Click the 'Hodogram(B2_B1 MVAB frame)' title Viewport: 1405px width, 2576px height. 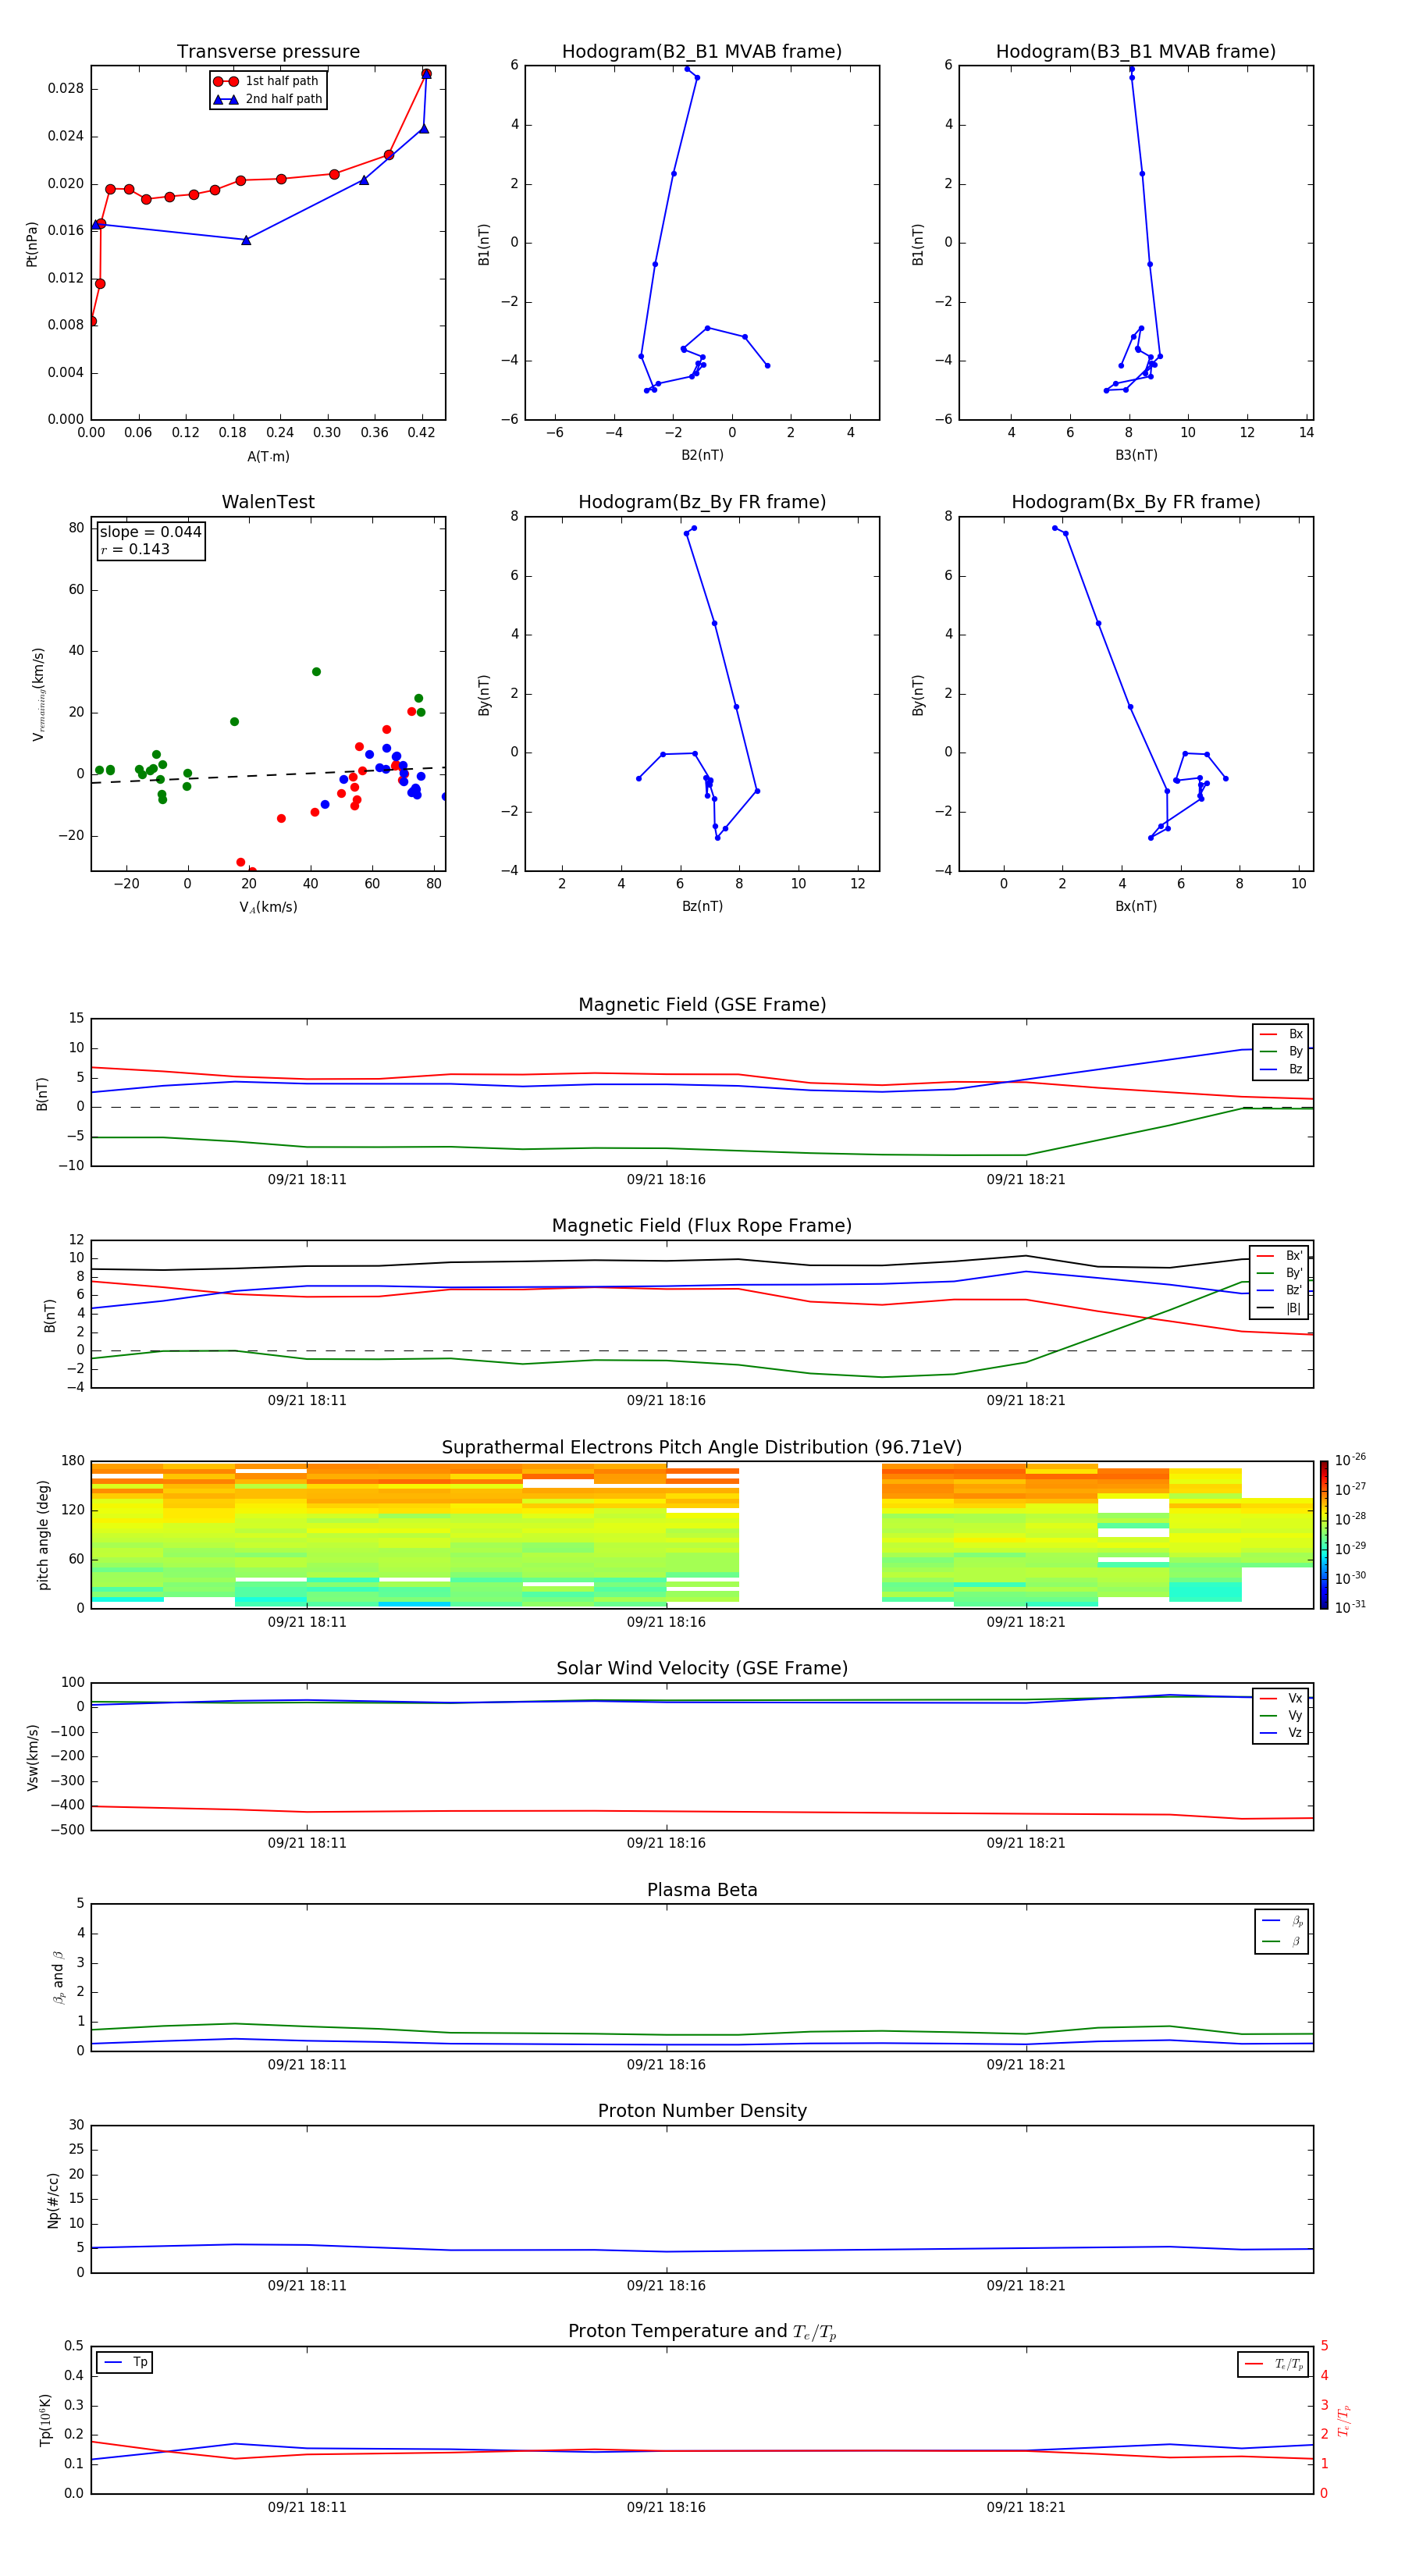[702, 52]
